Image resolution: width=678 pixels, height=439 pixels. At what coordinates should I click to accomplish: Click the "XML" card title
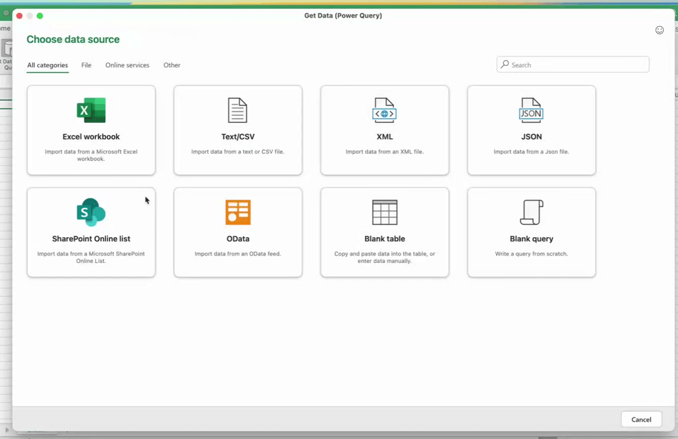(x=385, y=137)
